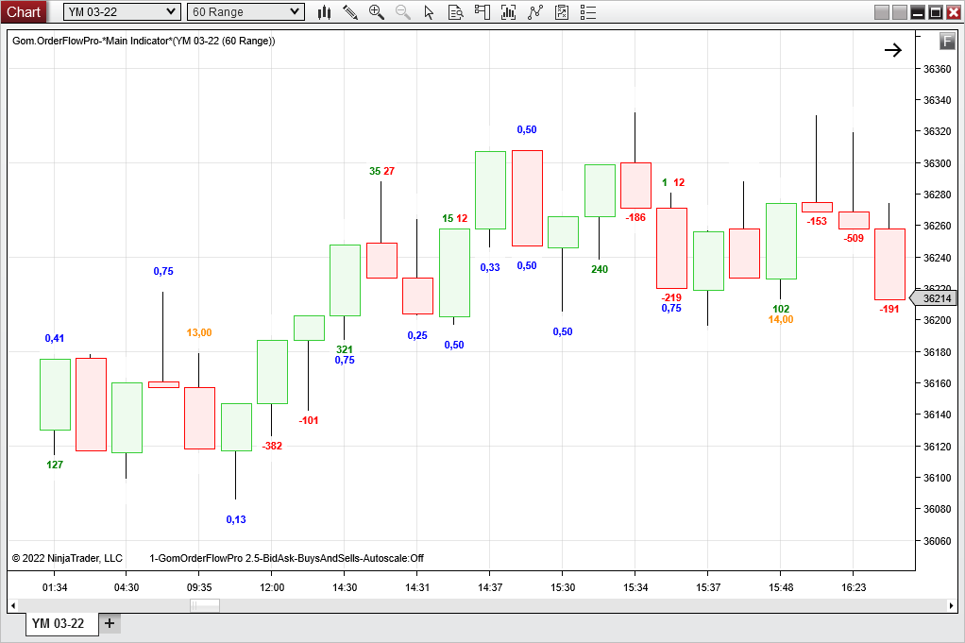The width and height of the screenshot is (965, 643).
Task: Click the bar statistics toolbar icon
Action: click(507, 12)
